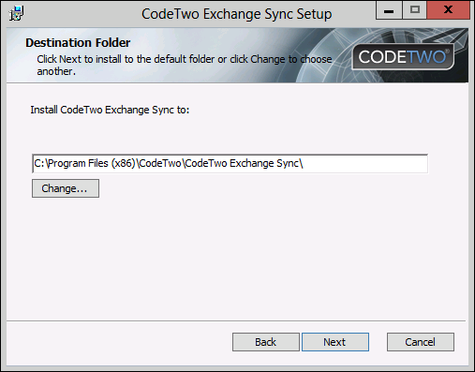
Task: Click the 'Program Files (x86)' text in path
Action: coord(91,163)
